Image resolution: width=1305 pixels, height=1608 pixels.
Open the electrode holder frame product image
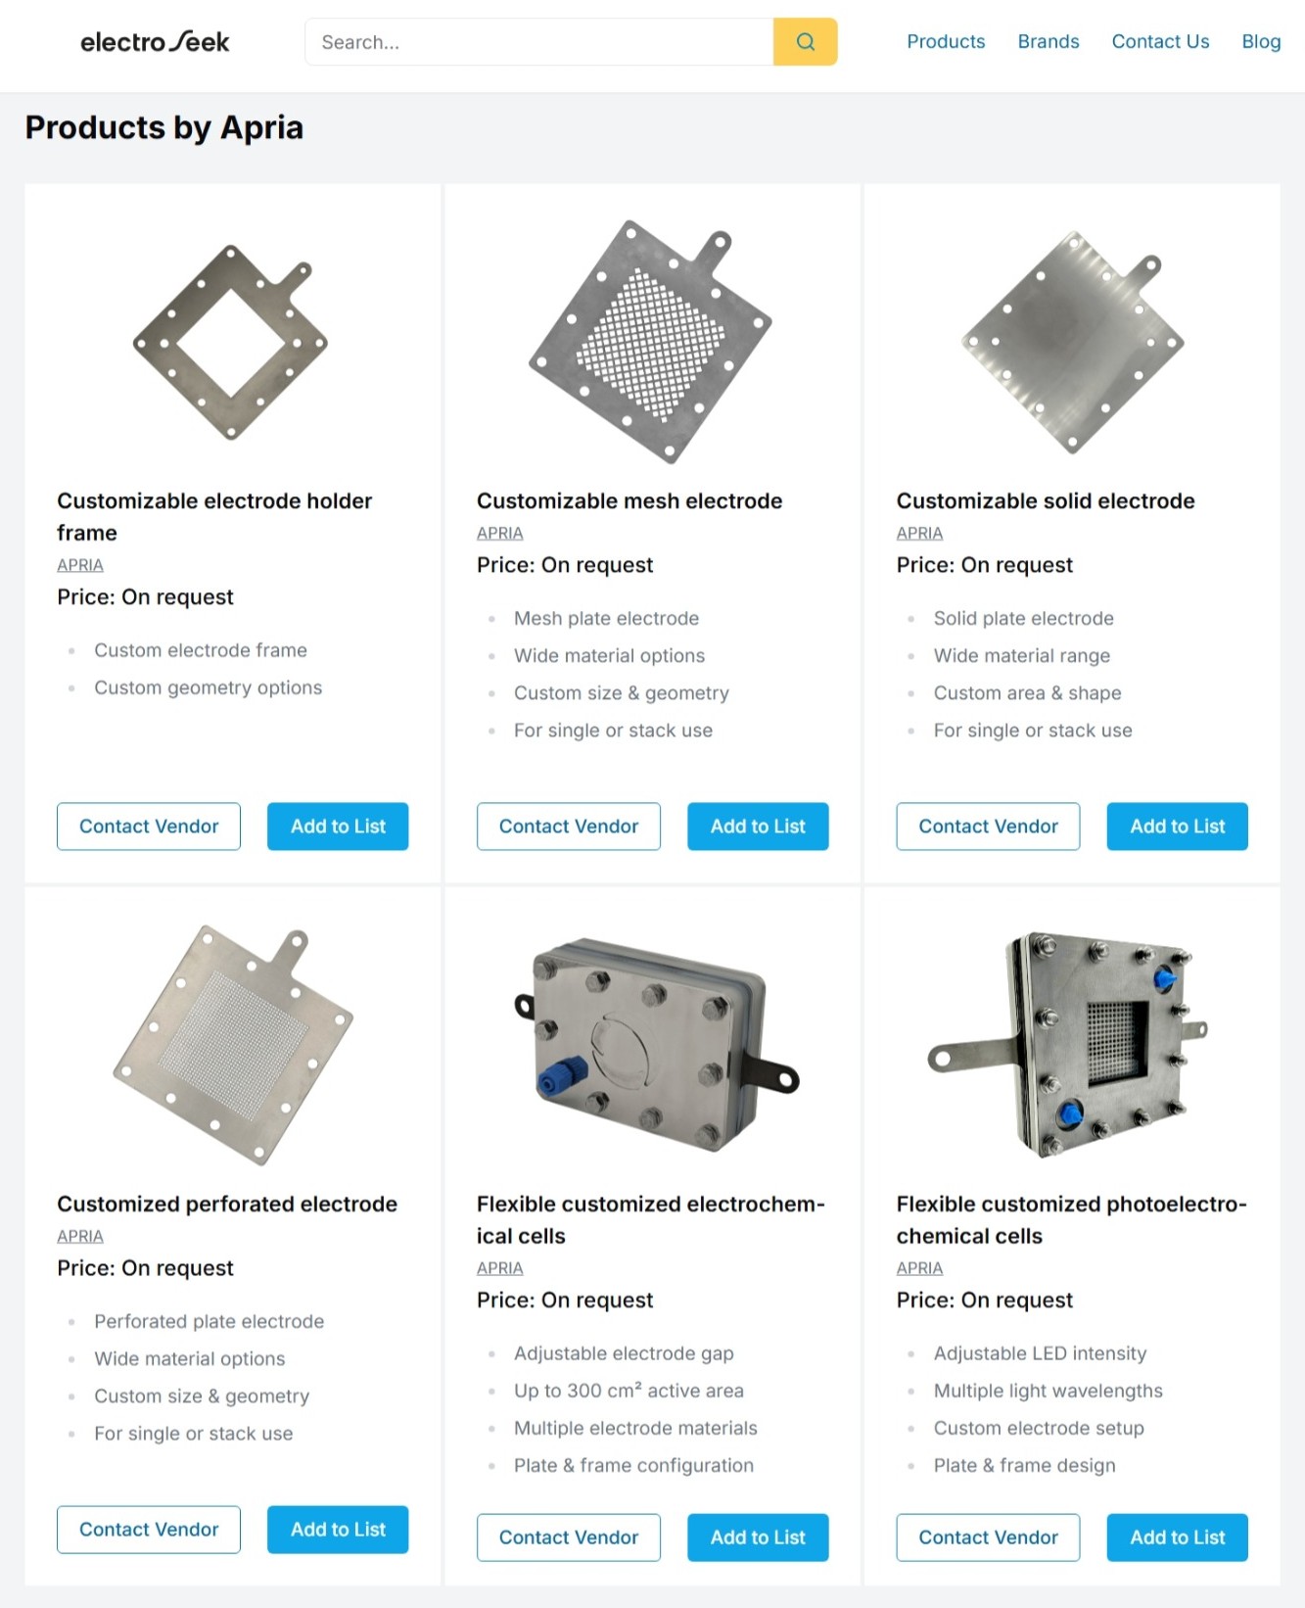point(232,342)
